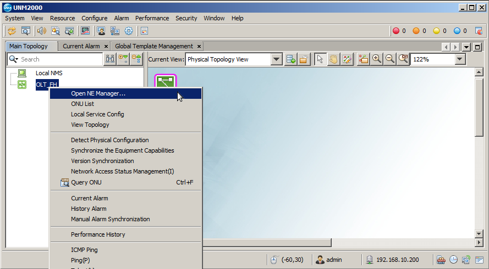
Task: Zoom out the topology view
Action: click(390, 59)
